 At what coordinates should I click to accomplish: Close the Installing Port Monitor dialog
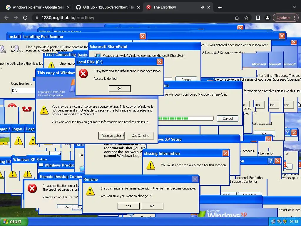[x=143, y=36]
